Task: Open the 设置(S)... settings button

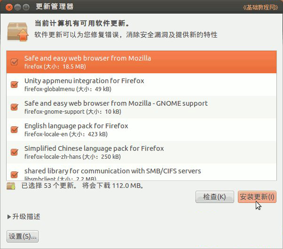Action: coord(23,236)
